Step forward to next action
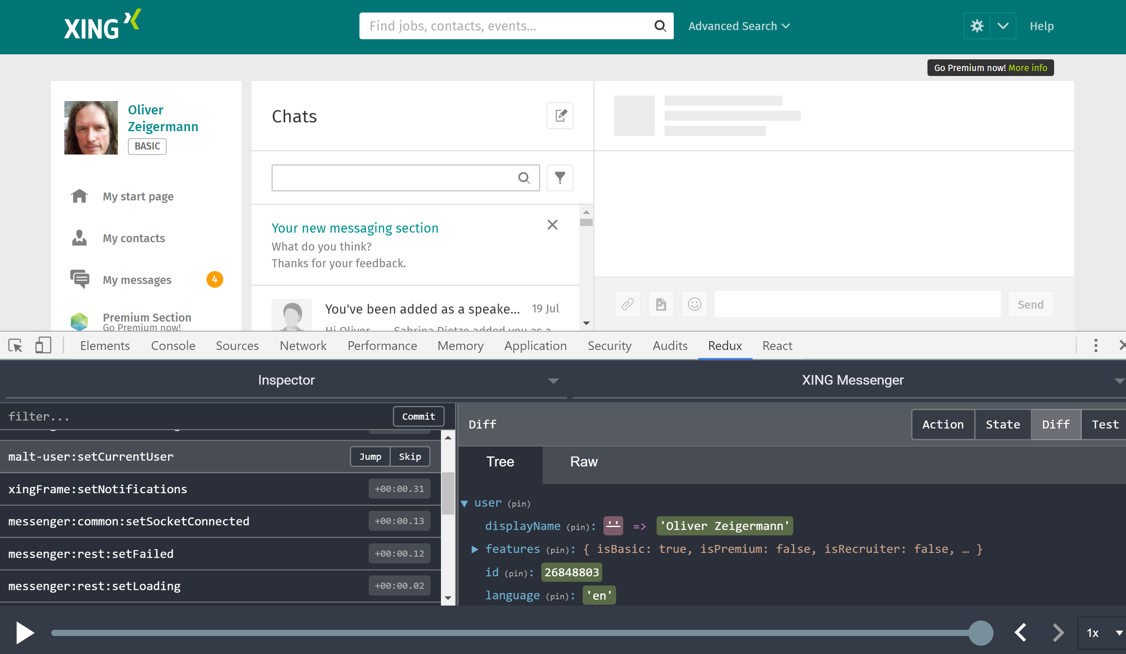 pos(1058,633)
